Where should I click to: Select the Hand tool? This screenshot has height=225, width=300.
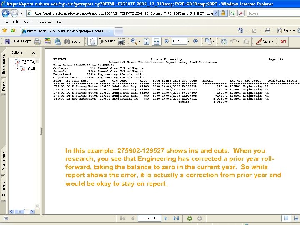(92, 41)
